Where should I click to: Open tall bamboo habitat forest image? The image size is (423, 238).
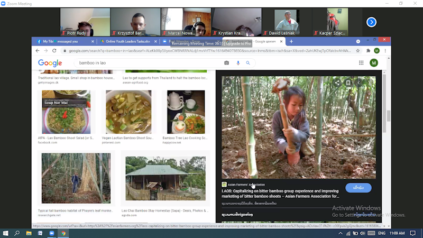(x=76, y=178)
